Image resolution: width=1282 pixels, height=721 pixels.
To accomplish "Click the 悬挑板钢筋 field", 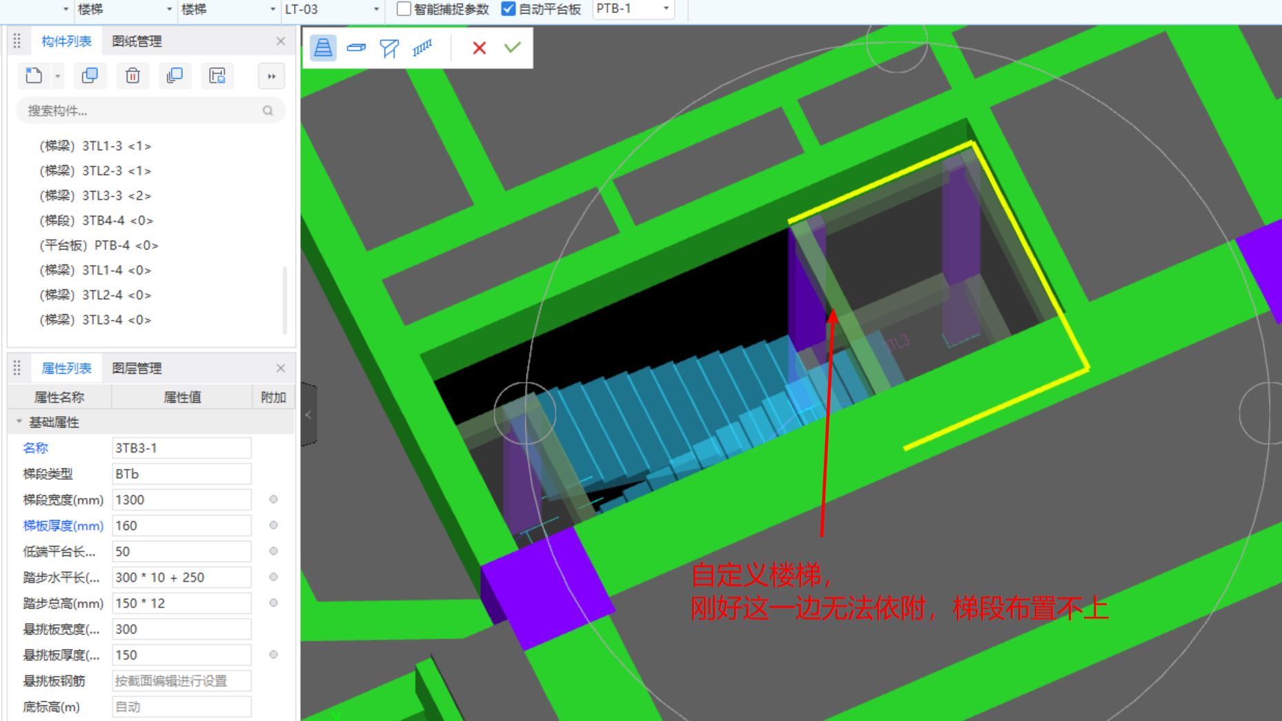I will click(x=181, y=681).
